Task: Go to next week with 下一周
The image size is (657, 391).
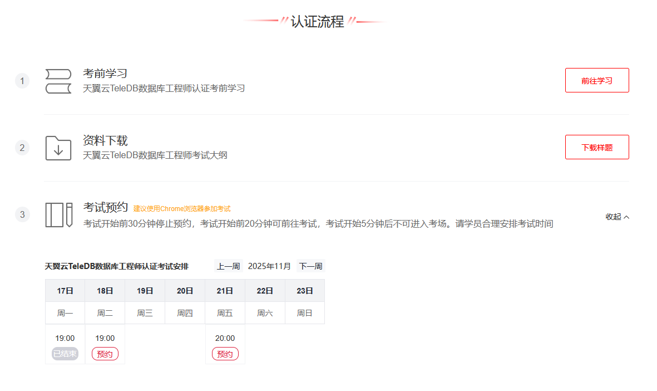Action: (310, 266)
